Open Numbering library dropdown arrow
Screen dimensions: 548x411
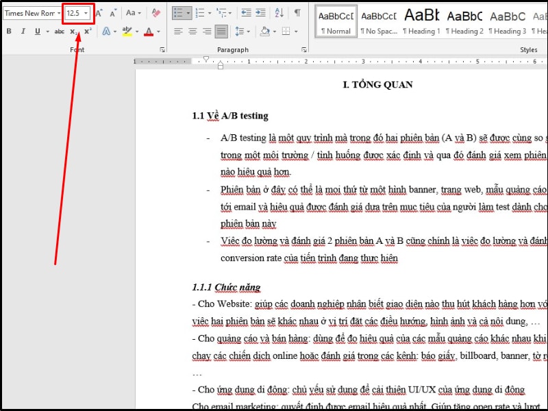[210, 13]
